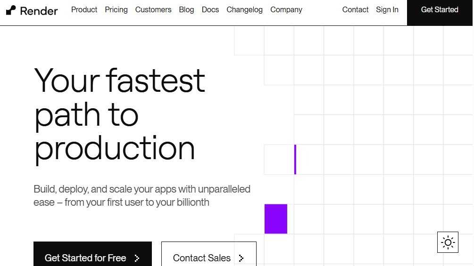Click the thin purple vertical bar

(295, 160)
